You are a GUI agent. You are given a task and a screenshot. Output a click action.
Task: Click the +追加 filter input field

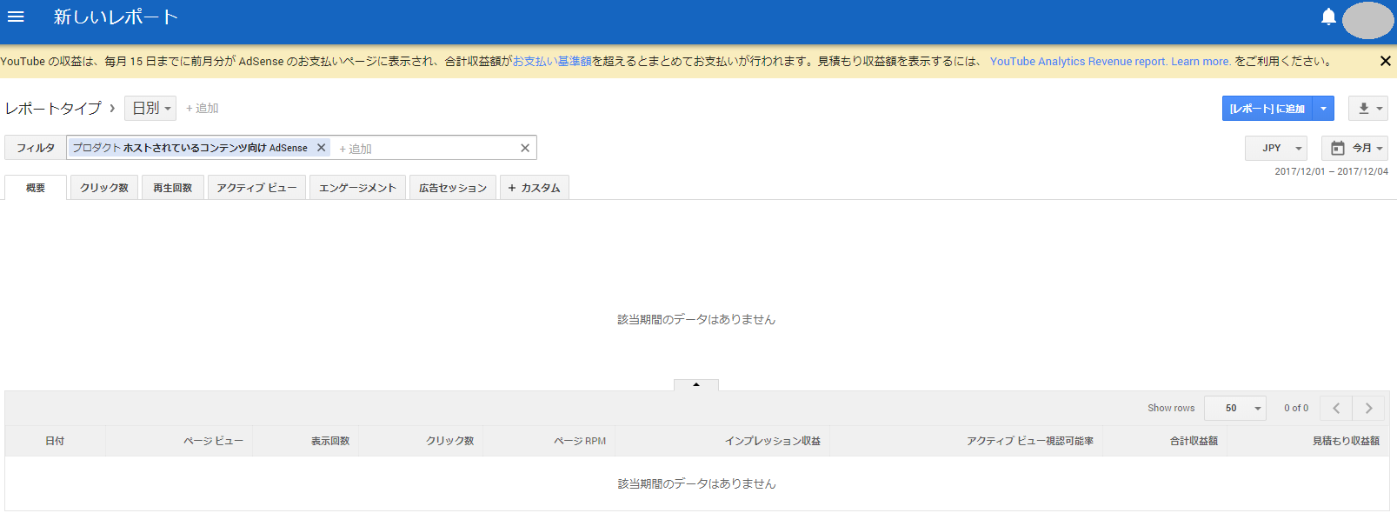click(424, 149)
